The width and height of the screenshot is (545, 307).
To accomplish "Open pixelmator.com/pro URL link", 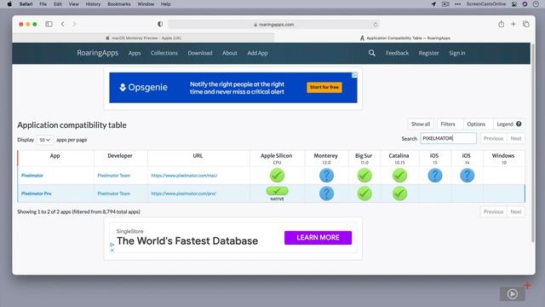I will click(x=184, y=194).
